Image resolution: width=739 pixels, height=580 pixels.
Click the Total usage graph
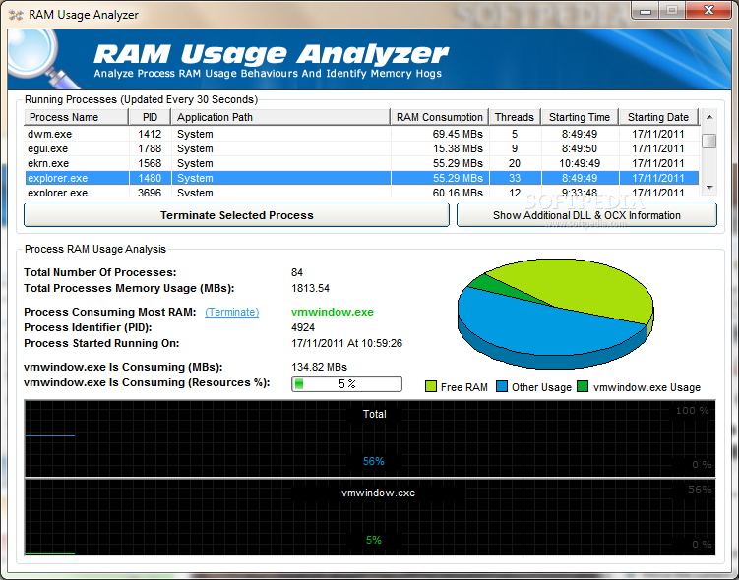[x=370, y=438]
